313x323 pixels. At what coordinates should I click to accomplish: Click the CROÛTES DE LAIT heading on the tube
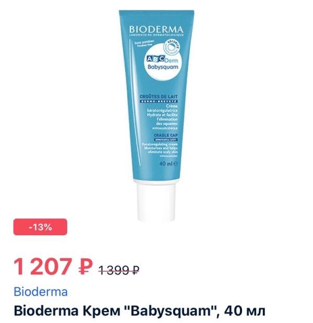pyautogui.click(x=159, y=96)
